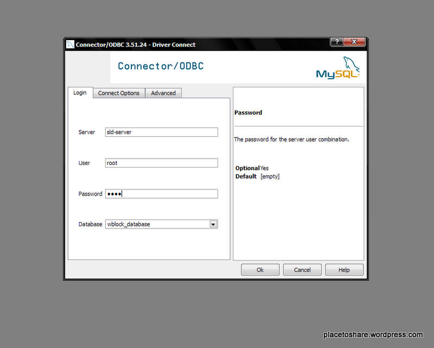Open the Advanced tab

pyautogui.click(x=163, y=93)
